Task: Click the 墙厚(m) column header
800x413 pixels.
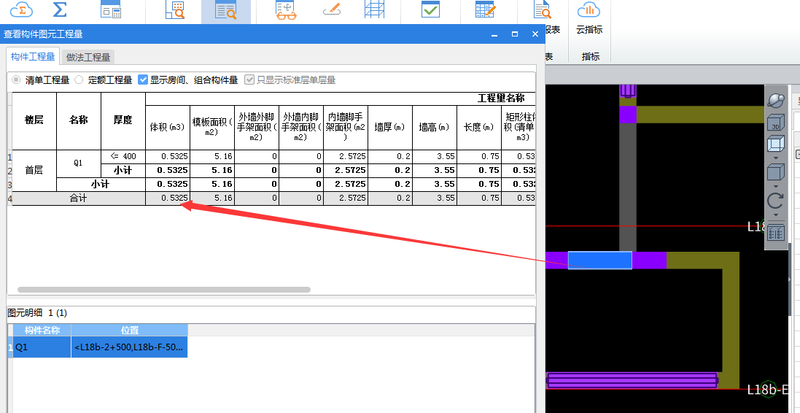Action: pos(390,127)
